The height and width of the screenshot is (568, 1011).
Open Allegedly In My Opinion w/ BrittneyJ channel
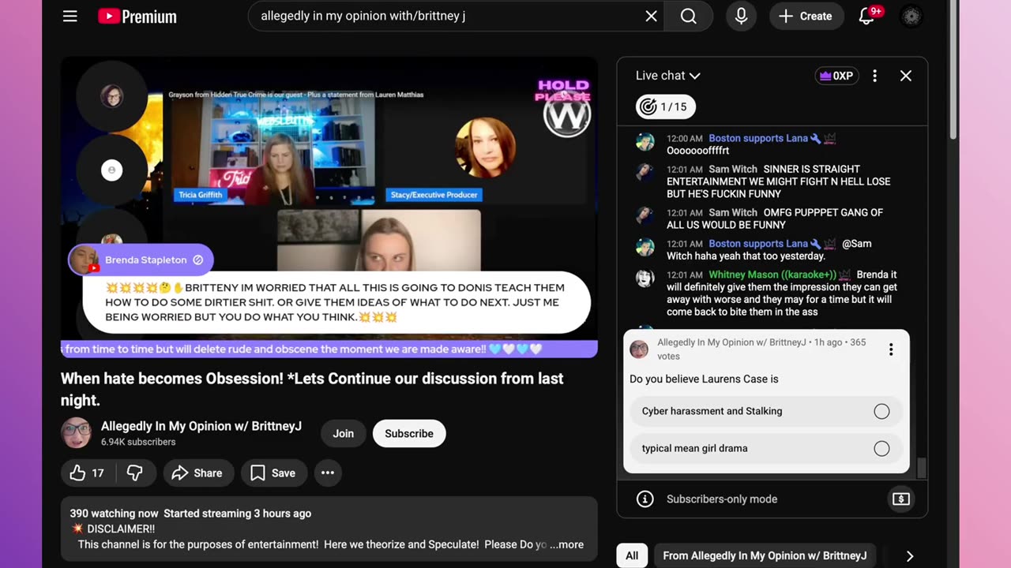(201, 426)
